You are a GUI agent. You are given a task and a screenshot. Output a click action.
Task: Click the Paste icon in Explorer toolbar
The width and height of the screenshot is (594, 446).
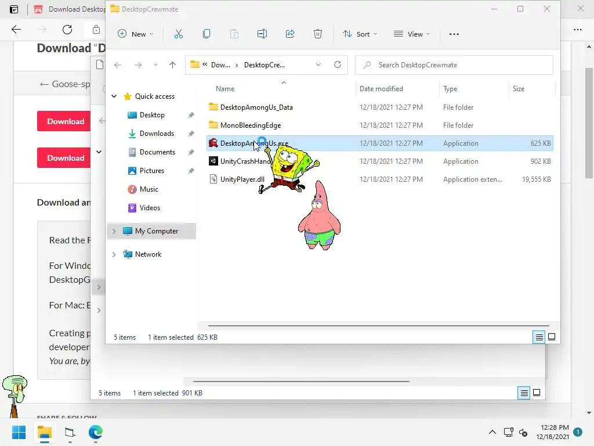click(x=234, y=34)
